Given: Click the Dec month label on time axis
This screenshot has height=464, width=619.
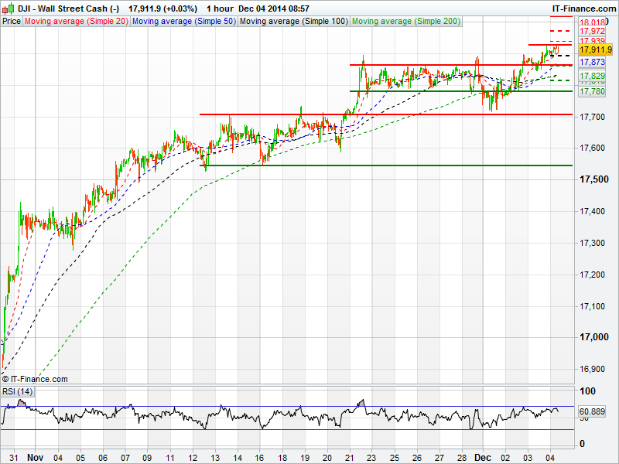Looking at the screenshot, I should pos(483,458).
